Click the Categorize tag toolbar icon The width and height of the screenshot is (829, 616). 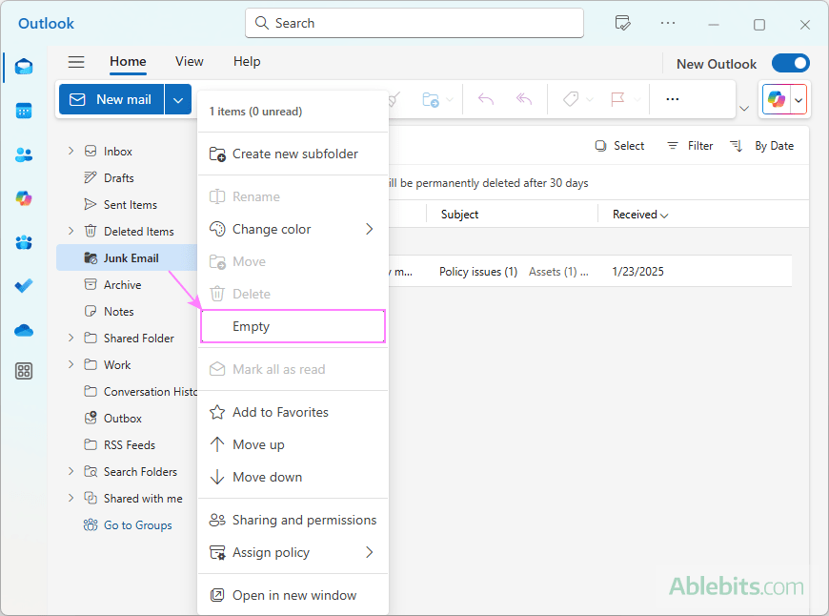(571, 99)
